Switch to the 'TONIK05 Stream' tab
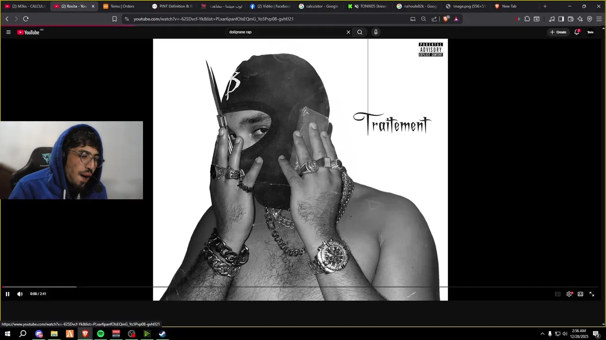The width and height of the screenshot is (606, 340). [x=368, y=6]
